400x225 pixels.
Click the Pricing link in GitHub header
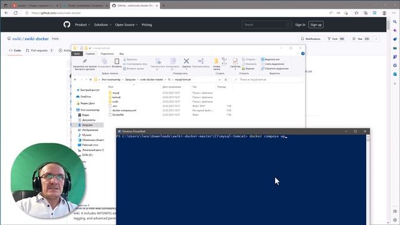147,25
